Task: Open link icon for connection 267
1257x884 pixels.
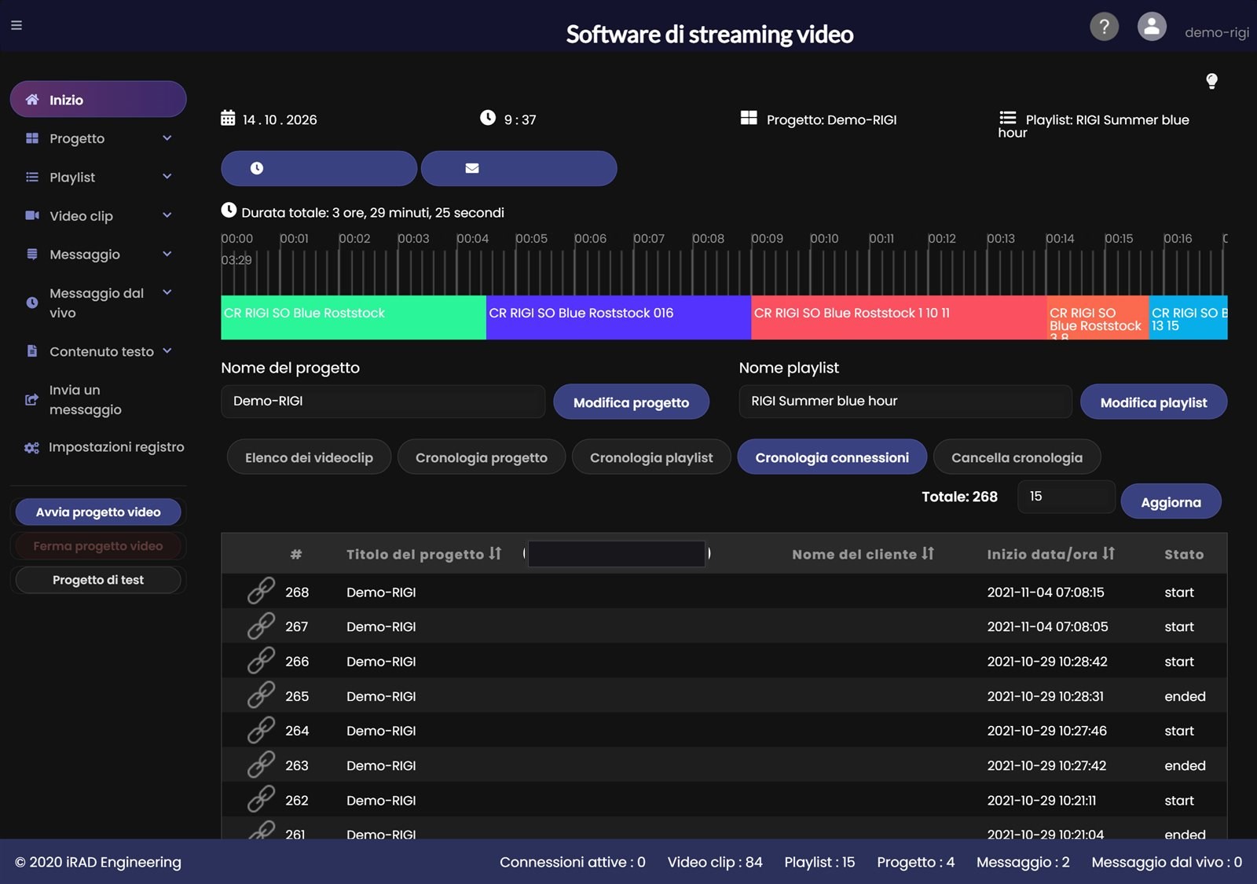Action: pyautogui.click(x=261, y=625)
